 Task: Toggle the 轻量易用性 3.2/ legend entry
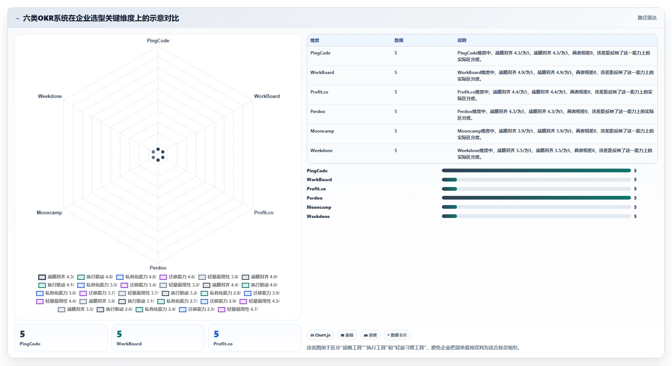180,285
